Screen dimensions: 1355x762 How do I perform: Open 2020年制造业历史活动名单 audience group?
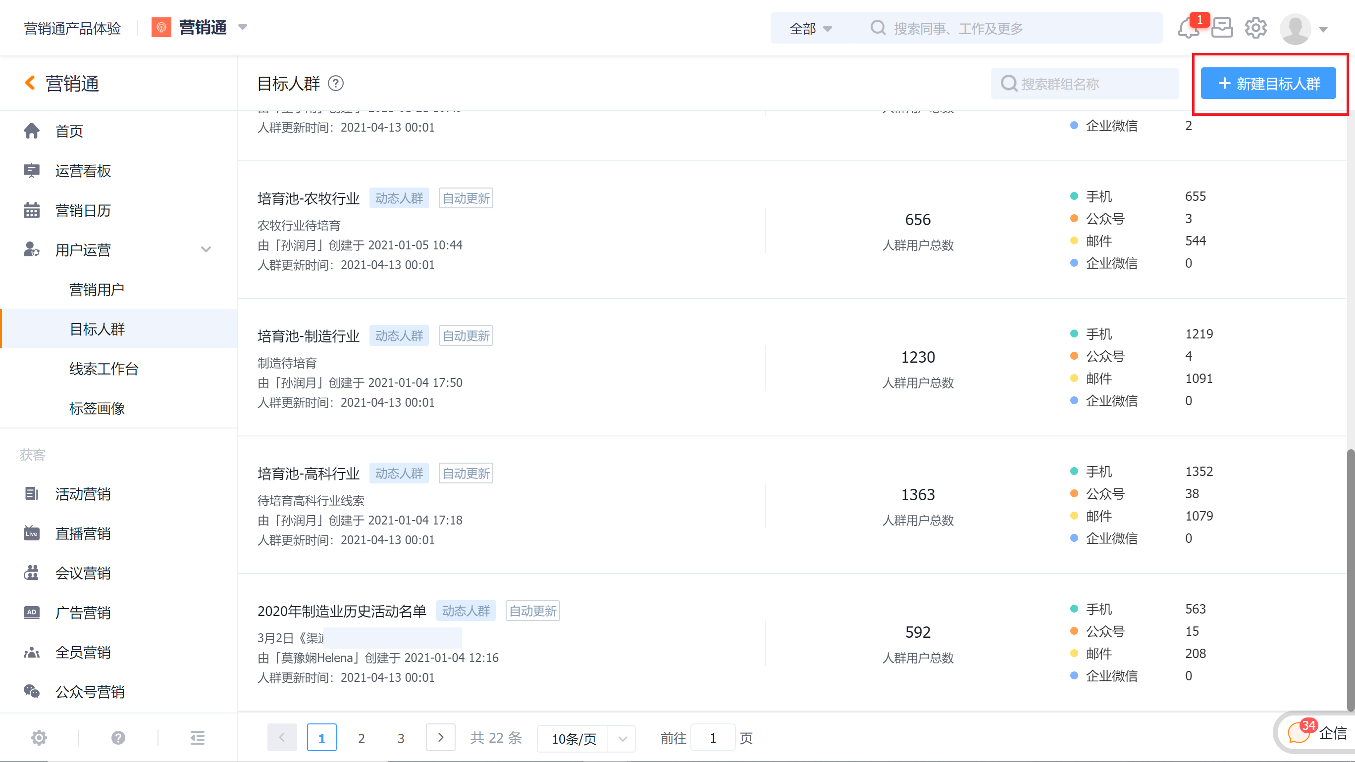(x=342, y=611)
